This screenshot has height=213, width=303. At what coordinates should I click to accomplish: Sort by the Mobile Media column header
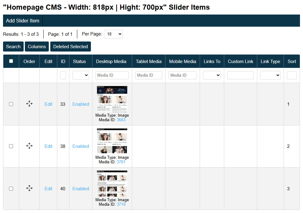pyautogui.click(x=183, y=62)
